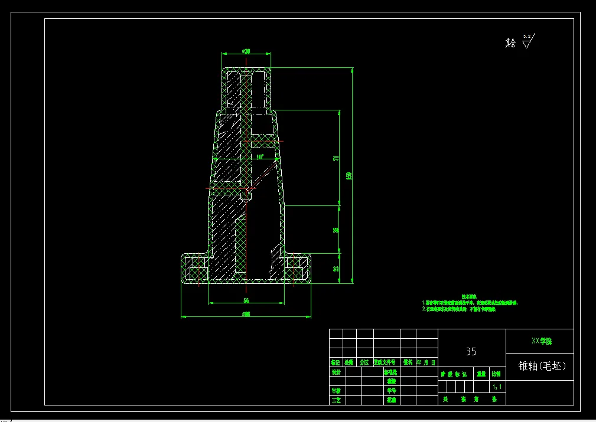Select the 22 flange height dimension text

coord(336,269)
